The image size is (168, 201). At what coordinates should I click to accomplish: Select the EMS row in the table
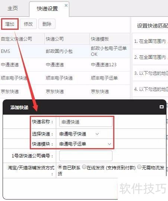point(65,51)
